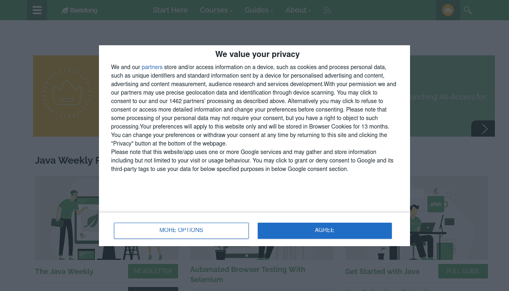Expand the Courses dropdown menu

click(216, 10)
